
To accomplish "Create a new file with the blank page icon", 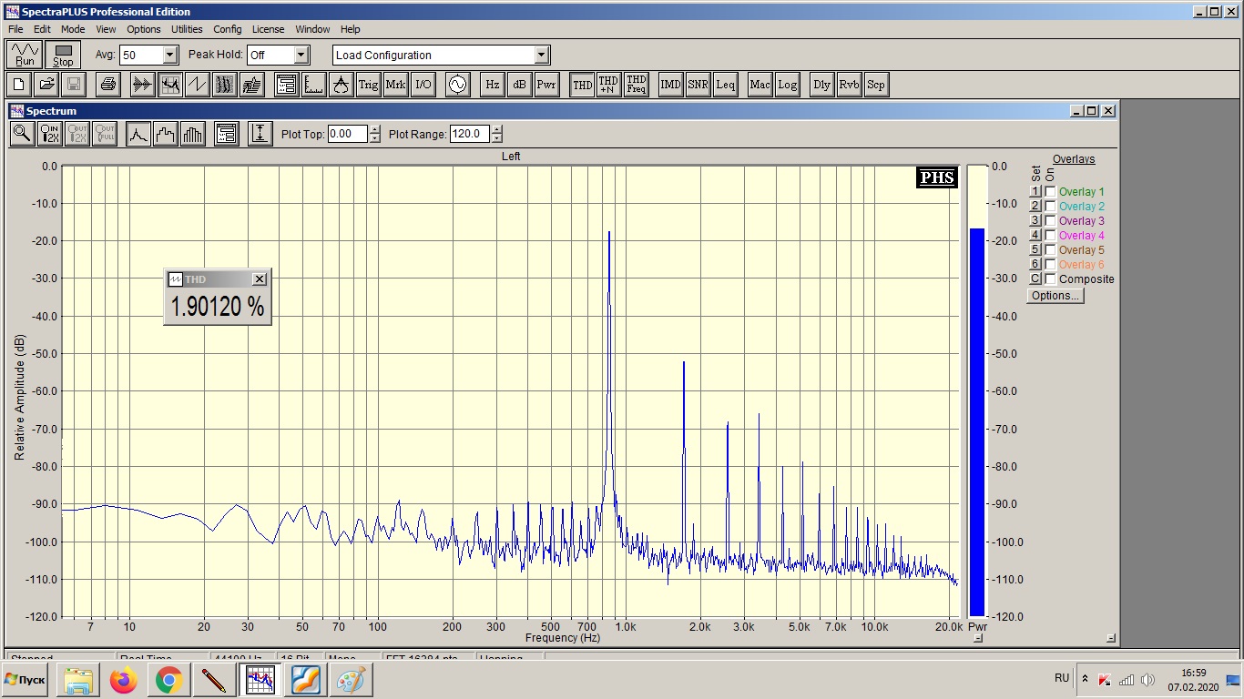I will [19, 85].
